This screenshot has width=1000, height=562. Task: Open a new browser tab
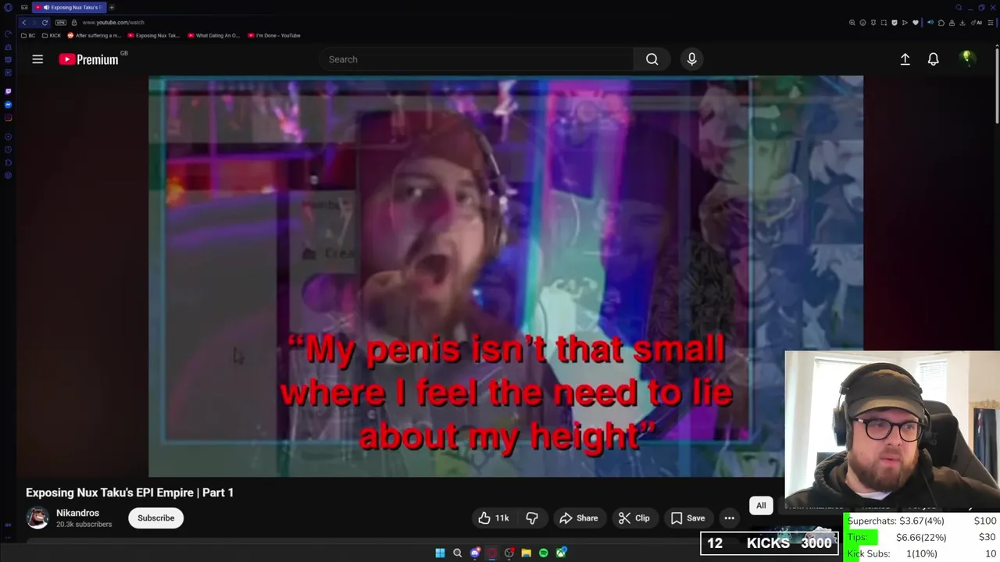112,7
